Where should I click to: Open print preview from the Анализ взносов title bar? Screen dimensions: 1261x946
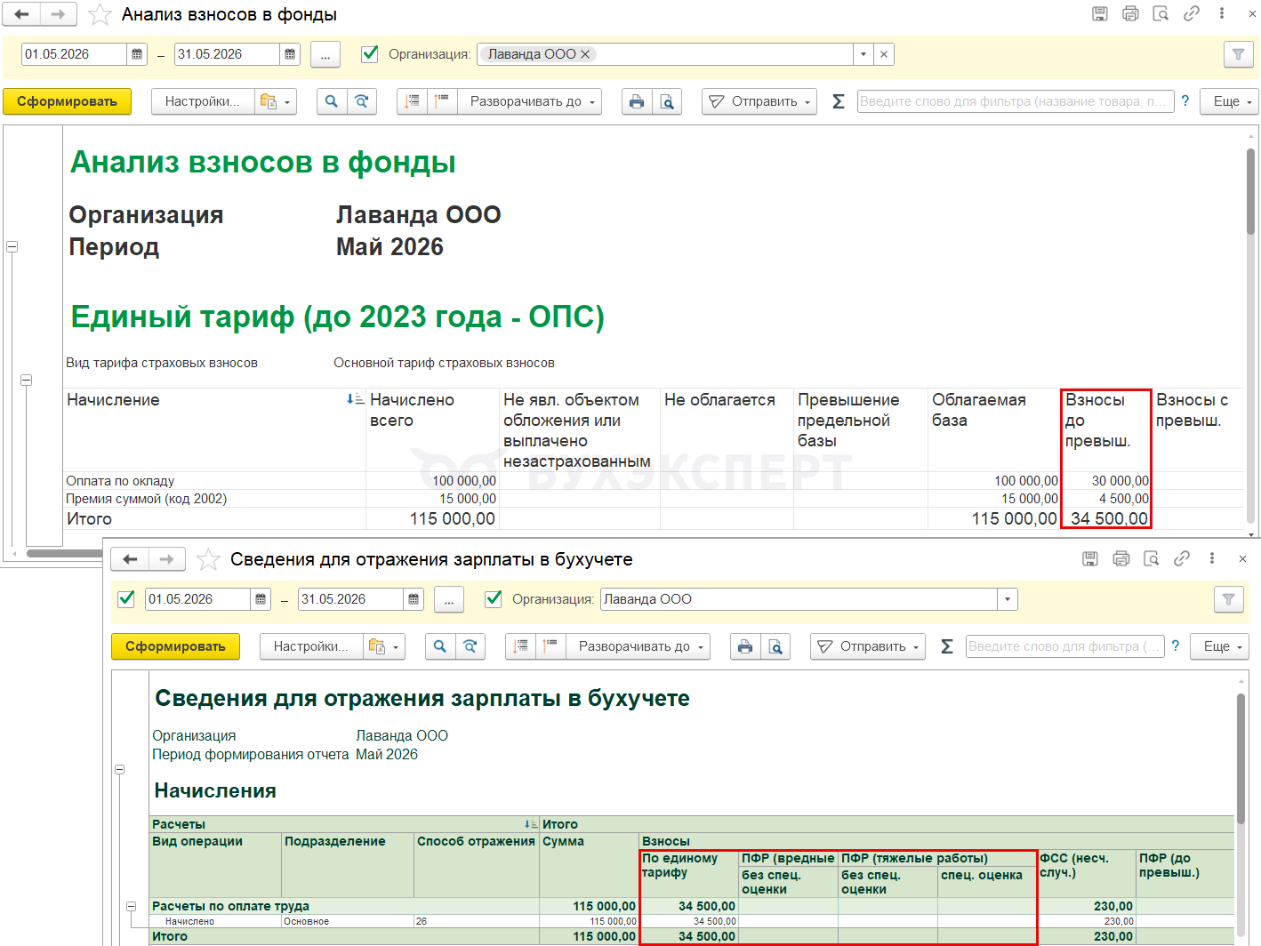point(1161,13)
